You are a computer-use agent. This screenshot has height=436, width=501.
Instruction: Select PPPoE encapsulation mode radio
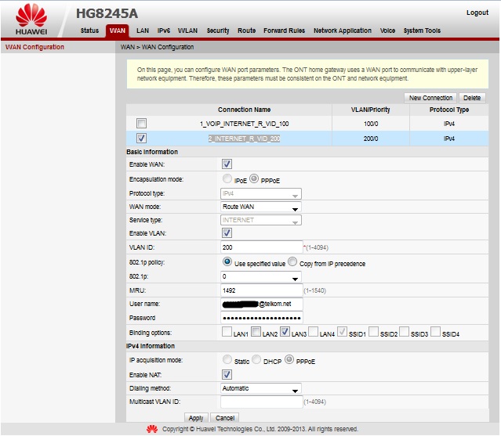pos(254,178)
